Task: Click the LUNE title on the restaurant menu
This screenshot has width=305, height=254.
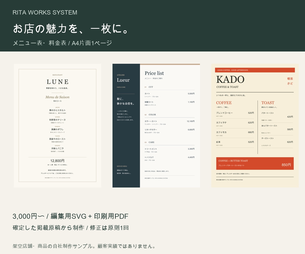Action: [57, 82]
